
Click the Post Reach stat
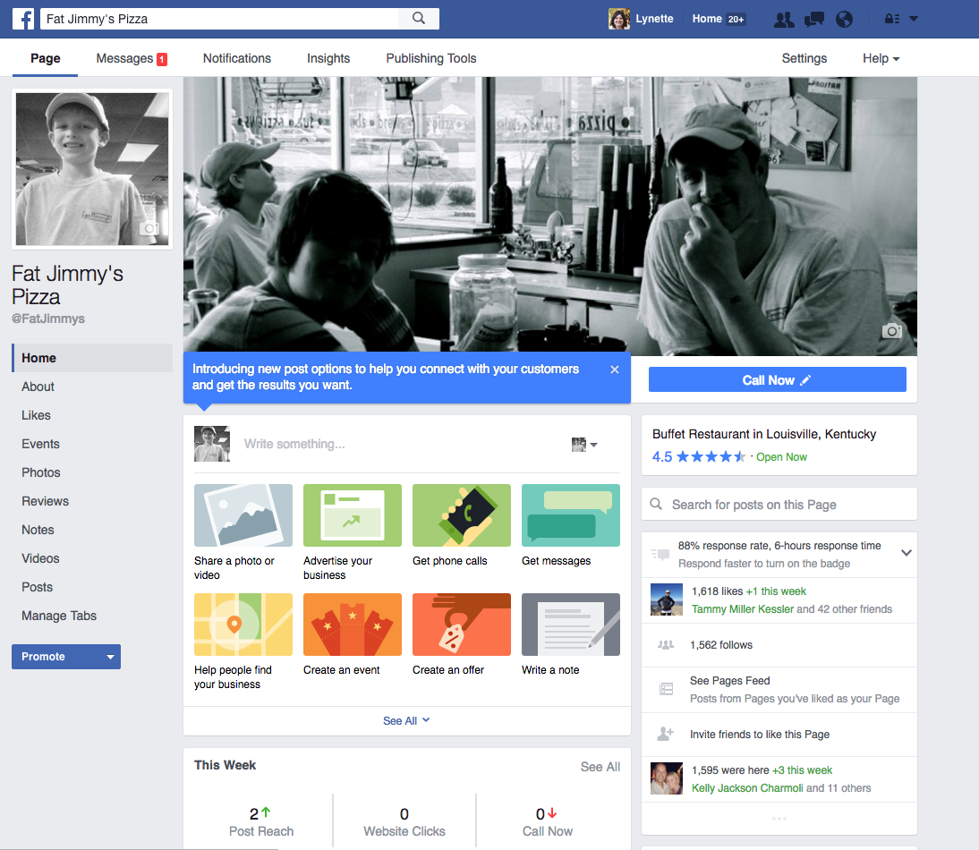(261, 822)
